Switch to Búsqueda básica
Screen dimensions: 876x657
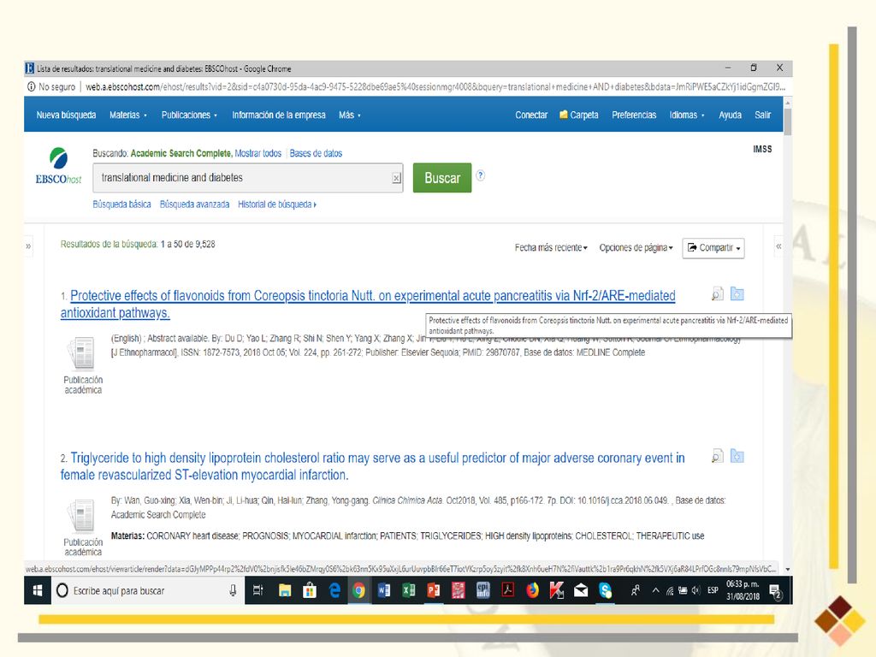[x=121, y=204]
